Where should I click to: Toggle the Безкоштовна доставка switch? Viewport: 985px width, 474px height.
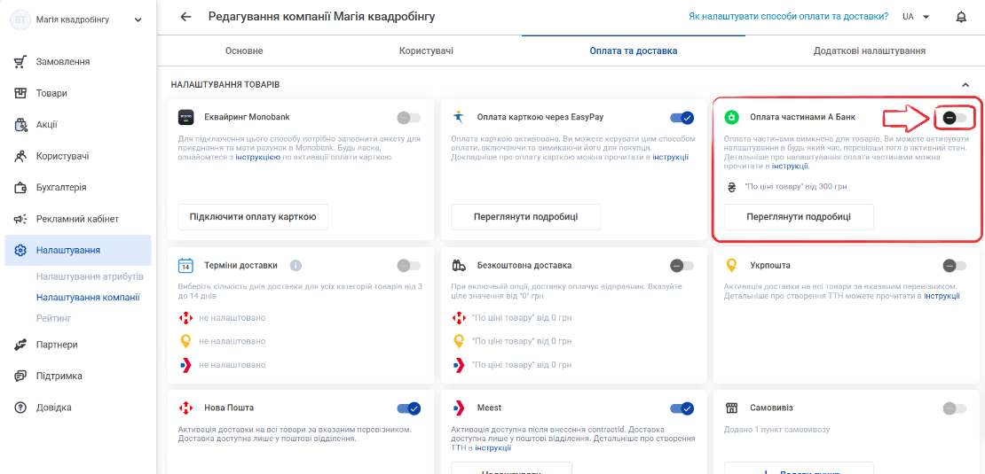coord(682,265)
